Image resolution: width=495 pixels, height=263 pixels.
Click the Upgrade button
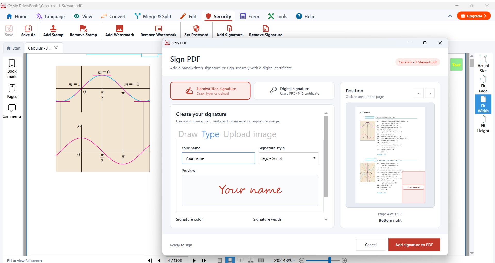(x=474, y=16)
